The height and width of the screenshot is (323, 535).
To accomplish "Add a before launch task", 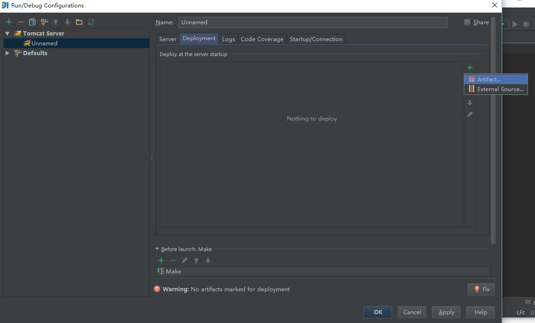I will coord(161,260).
